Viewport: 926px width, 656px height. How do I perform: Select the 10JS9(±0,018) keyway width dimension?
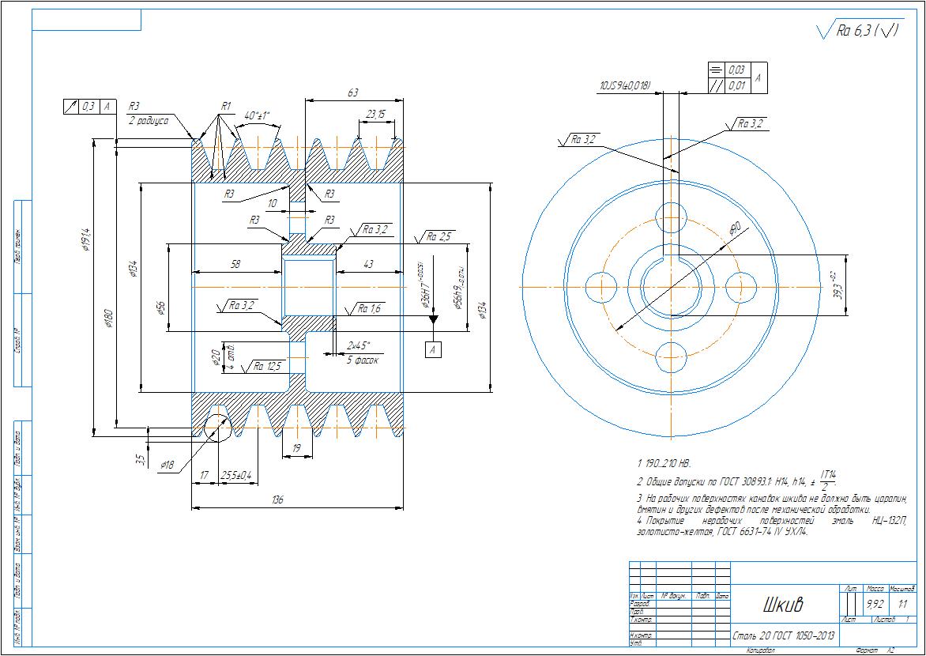point(624,85)
